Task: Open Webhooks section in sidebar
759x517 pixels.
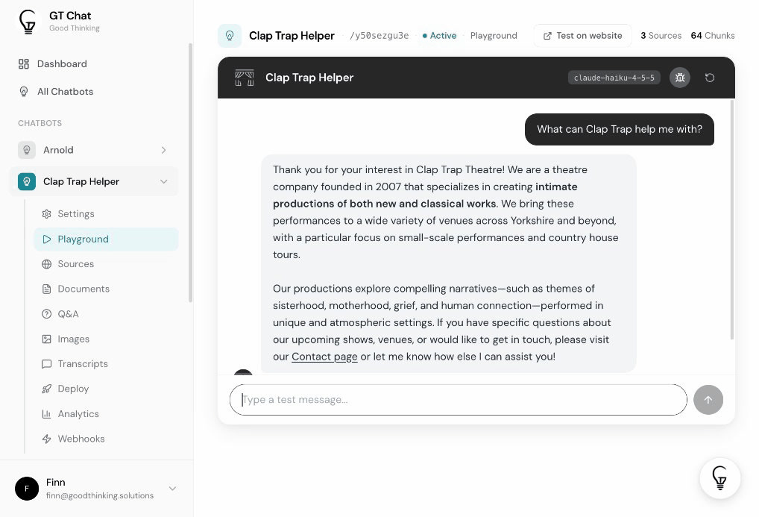Action: (x=81, y=439)
